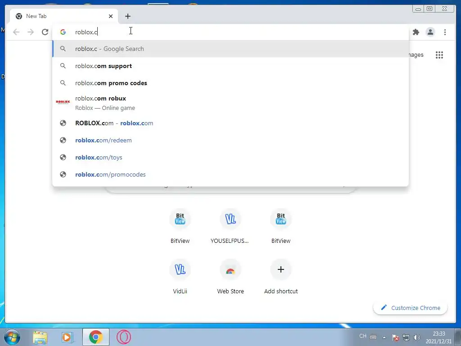Screen dimensions: 461x346
Task: Click the globe icon beside roblox.com/redeem
Action: tap(63, 141)
